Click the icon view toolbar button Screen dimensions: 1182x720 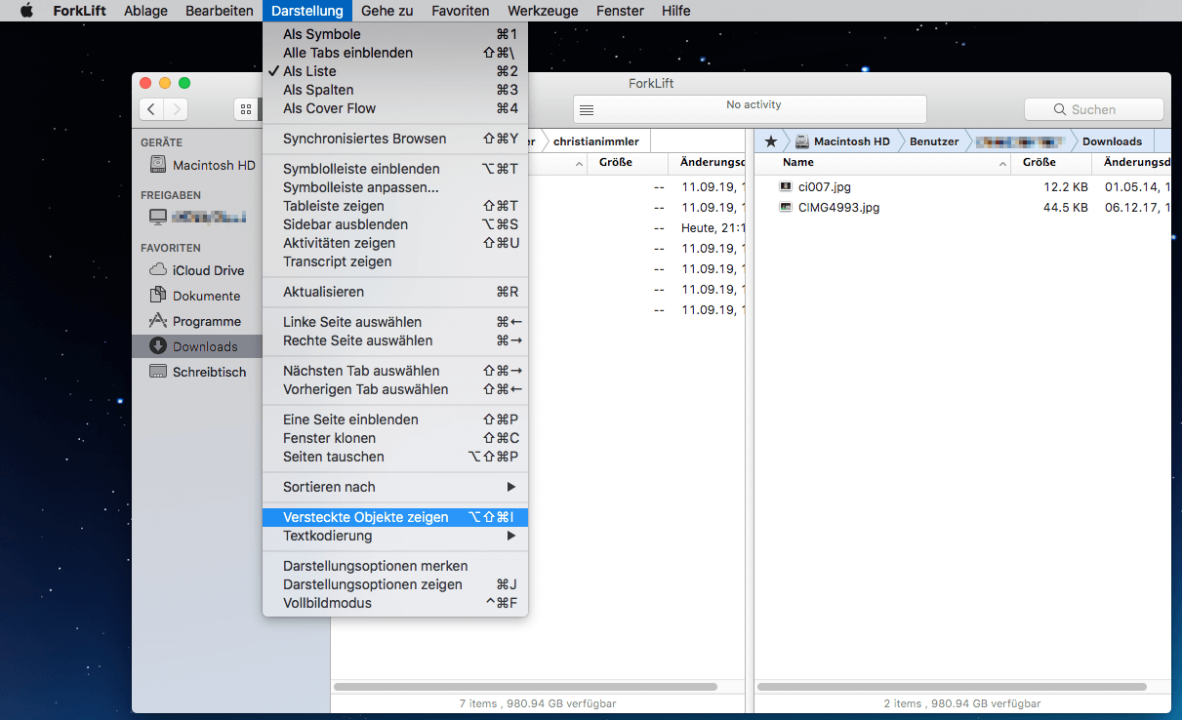246,109
